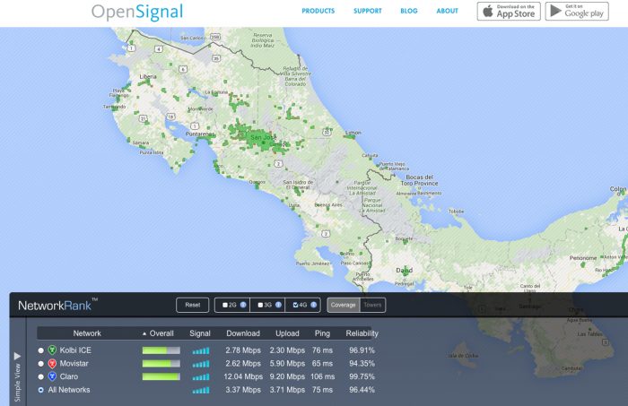Click the Kolbi ICE network name
This screenshot has width=628, height=406.
pos(75,350)
